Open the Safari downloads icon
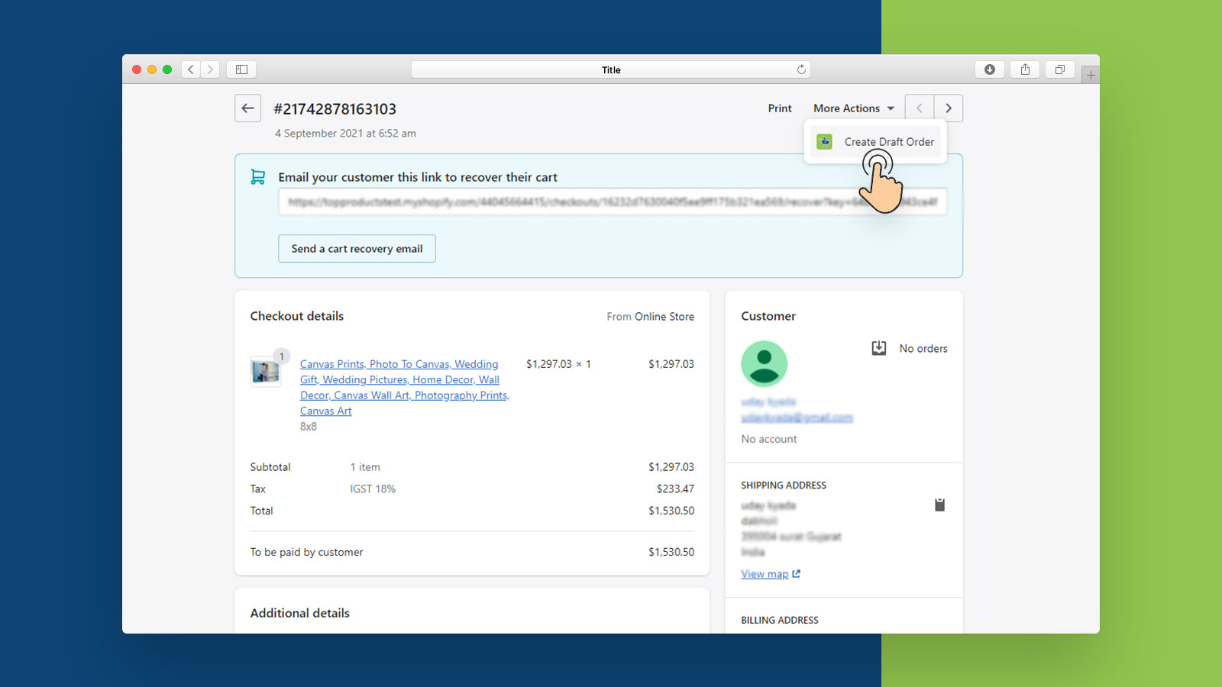The height and width of the screenshot is (687, 1222). click(x=989, y=69)
